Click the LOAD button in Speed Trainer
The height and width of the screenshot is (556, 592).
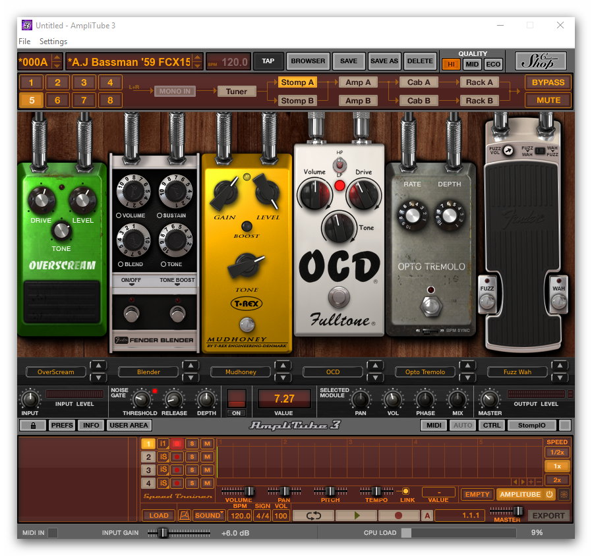click(x=159, y=515)
